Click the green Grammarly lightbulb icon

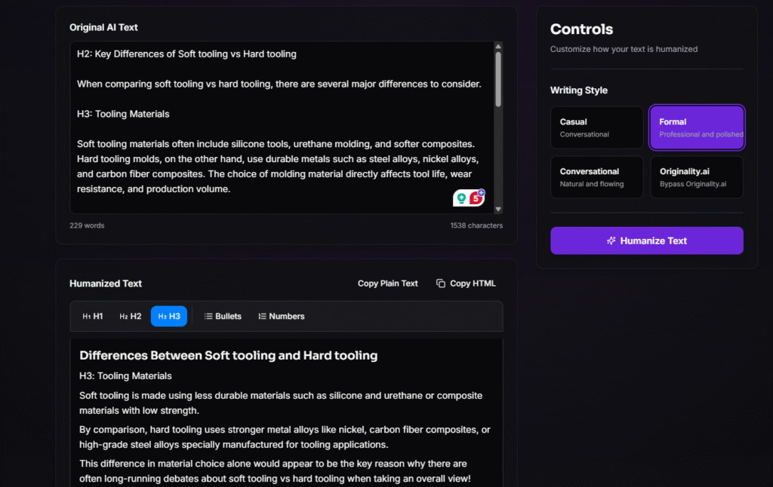click(461, 198)
